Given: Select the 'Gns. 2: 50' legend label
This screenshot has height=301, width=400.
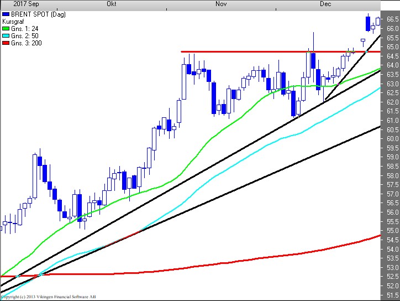Looking at the screenshot, I should [25, 36].
